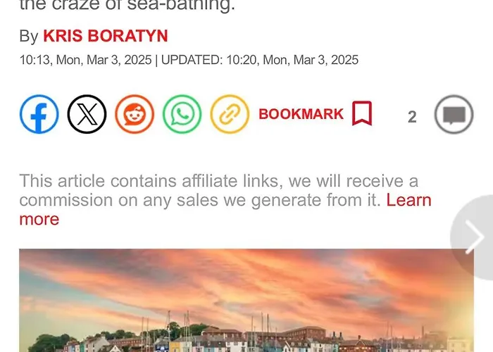Click the orange clouds in the article photo
Screen dimensions: 493x352
(x=245, y=277)
